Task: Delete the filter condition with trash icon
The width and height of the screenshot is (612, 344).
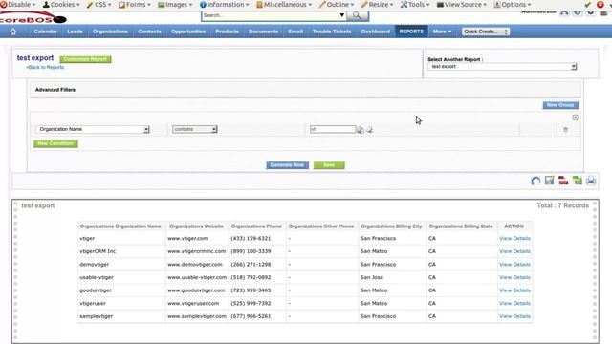Action: point(565,130)
